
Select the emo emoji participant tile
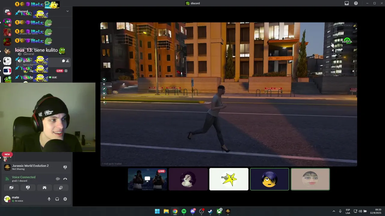[x=269, y=179]
